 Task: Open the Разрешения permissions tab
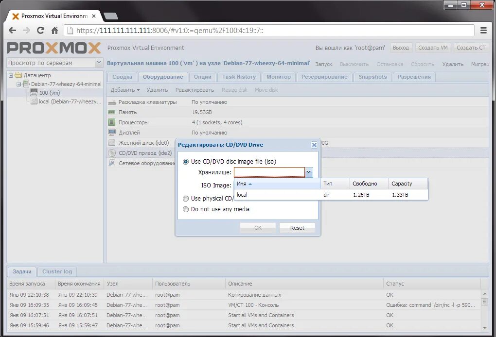414,77
